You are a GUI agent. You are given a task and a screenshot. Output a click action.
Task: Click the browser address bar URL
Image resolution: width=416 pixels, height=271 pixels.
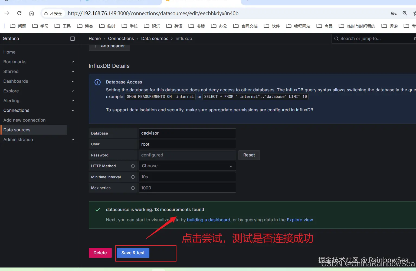click(x=153, y=13)
